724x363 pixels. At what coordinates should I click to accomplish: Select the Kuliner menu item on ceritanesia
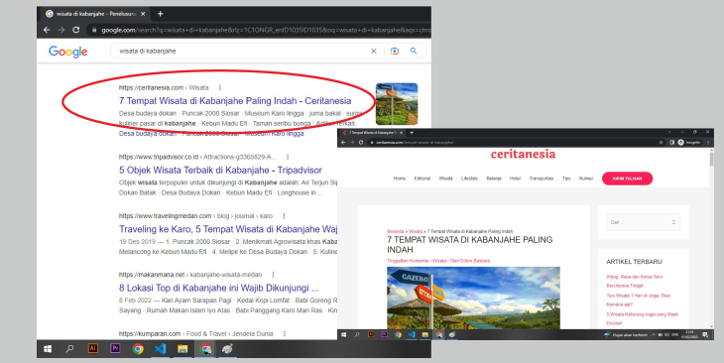[x=586, y=179]
